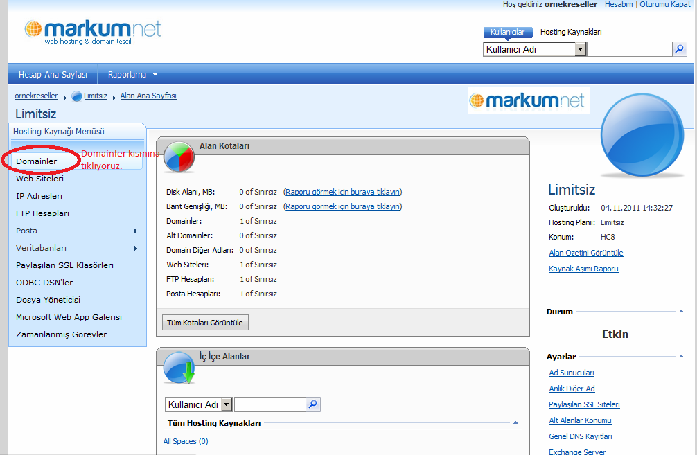
Task: Open Domainler in the hosting menu
Action: (37, 161)
